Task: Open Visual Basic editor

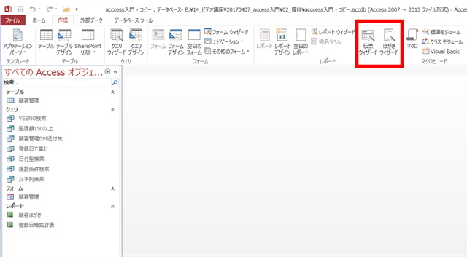Action: [x=441, y=52]
